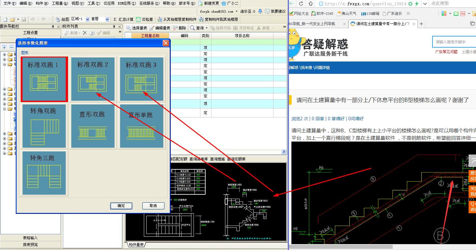
Task: Click the open folder toolbar icon
Action: [13, 19]
